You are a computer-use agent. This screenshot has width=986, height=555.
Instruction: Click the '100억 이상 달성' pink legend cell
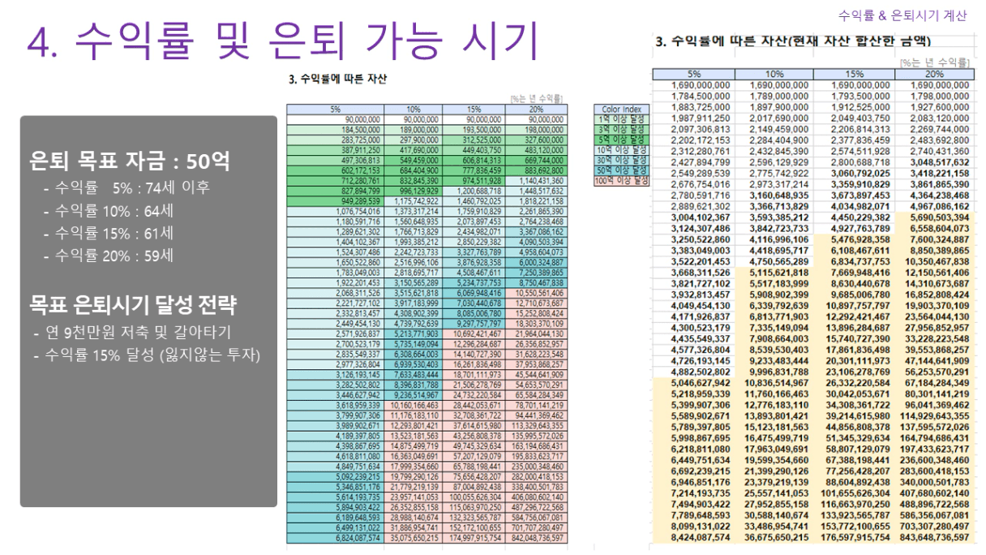tap(623, 180)
